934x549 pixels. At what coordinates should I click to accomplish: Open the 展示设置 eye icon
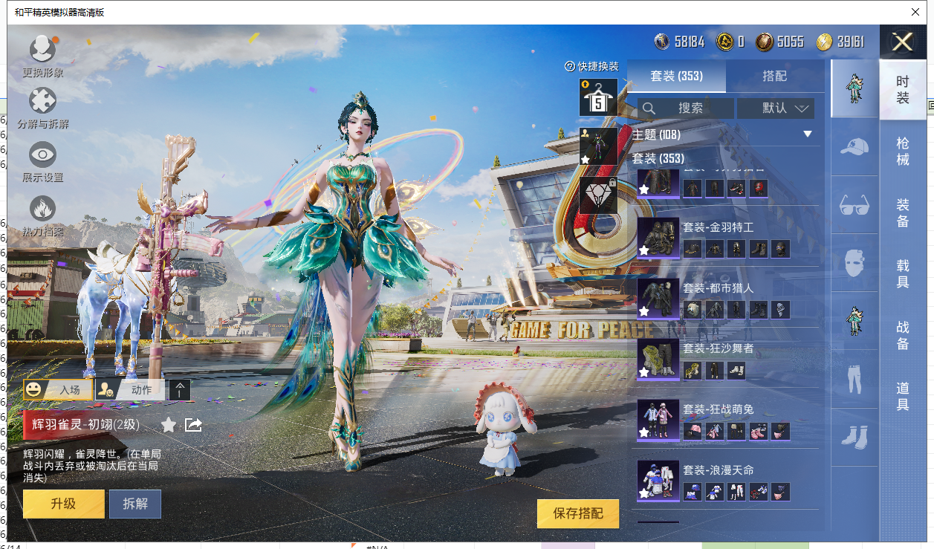pos(42,155)
